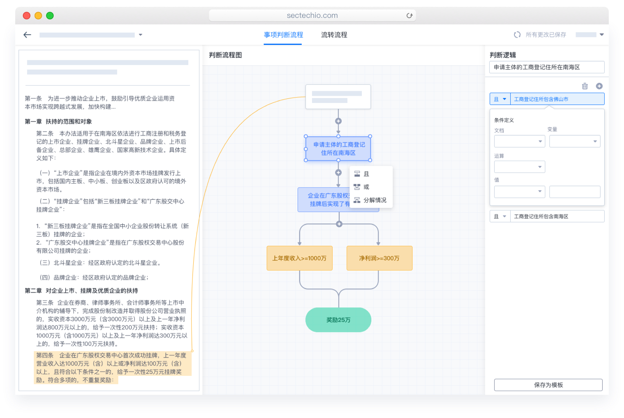Viewport: 624px width, 418px height.
Task: Click the plus connector above the branch split
Action: [x=339, y=224]
